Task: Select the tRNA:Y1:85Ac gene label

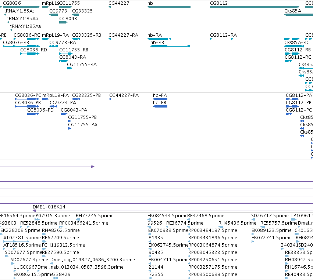Action: [x=19, y=11]
